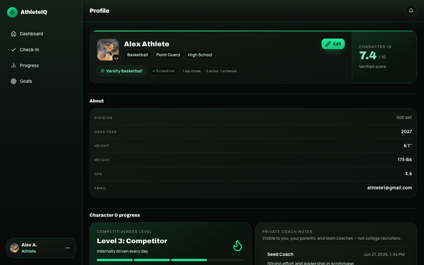
Task: Click the Character IQ 7.4 score
Action: pos(368,55)
